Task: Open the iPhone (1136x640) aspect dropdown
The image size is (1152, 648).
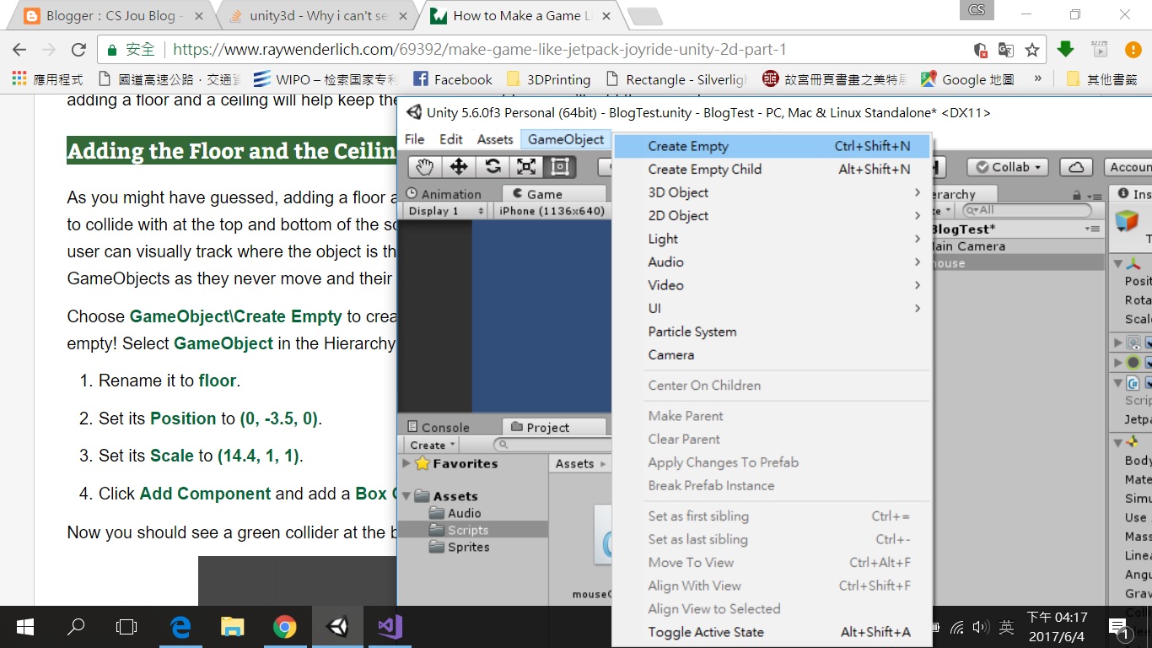Action: click(x=551, y=211)
